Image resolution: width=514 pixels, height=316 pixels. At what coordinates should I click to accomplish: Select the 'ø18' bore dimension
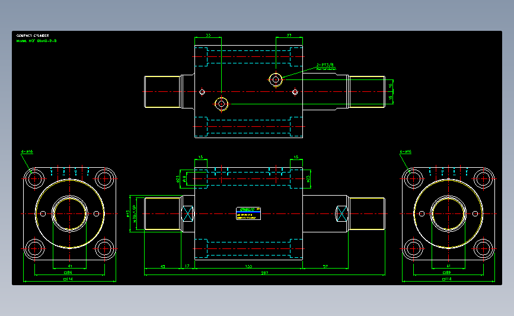tap(184, 178)
